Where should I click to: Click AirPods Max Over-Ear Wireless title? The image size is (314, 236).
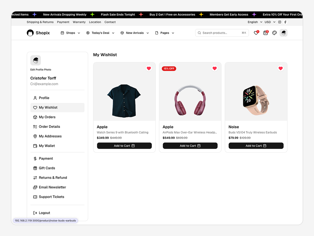190,132
